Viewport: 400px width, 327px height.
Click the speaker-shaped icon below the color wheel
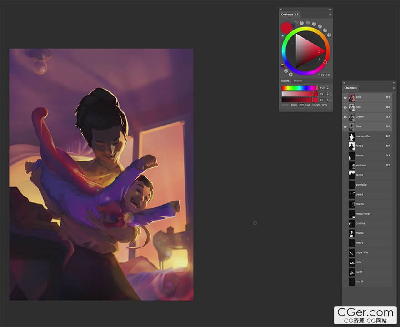286,71
